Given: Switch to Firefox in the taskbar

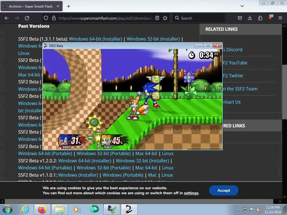Looking at the screenshot, I should click(x=42, y=209).
